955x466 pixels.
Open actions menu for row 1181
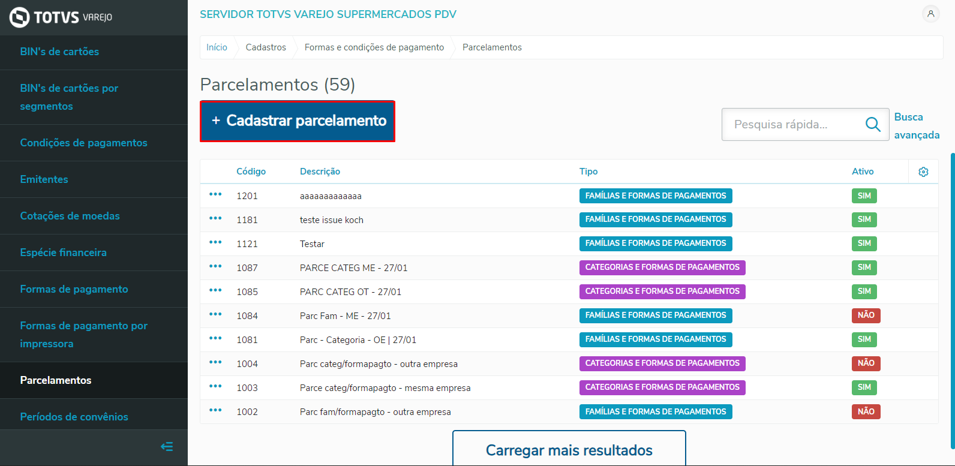215,218
